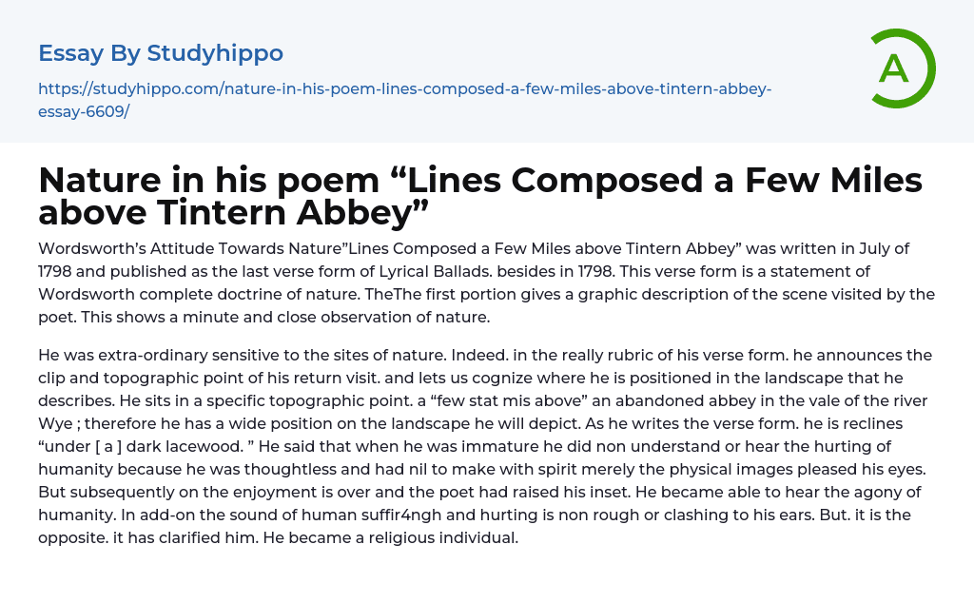Screen dimensions: 974x603
Task: Click the quoted text "under [ a ] dark lacewood"
Action: tap(143, 445)
